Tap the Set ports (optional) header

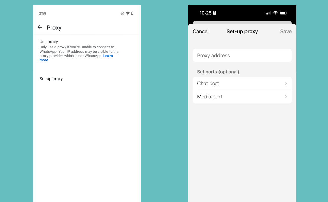coord(218,72)
